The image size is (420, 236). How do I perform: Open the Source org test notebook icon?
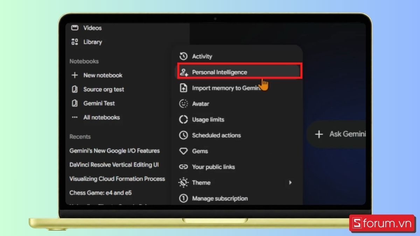click(75, 89)
